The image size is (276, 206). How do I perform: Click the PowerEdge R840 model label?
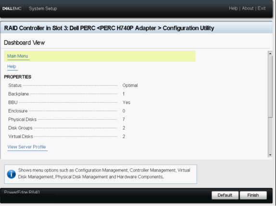pyautogui.click(x=22, y=192)
